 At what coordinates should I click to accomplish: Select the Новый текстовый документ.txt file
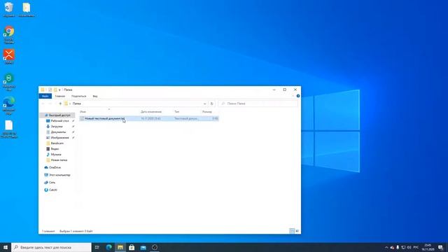[149, 118]
